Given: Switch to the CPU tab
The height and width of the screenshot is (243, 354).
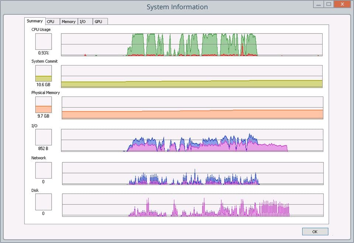Looking at the screenshot, I should click(52, 21).
